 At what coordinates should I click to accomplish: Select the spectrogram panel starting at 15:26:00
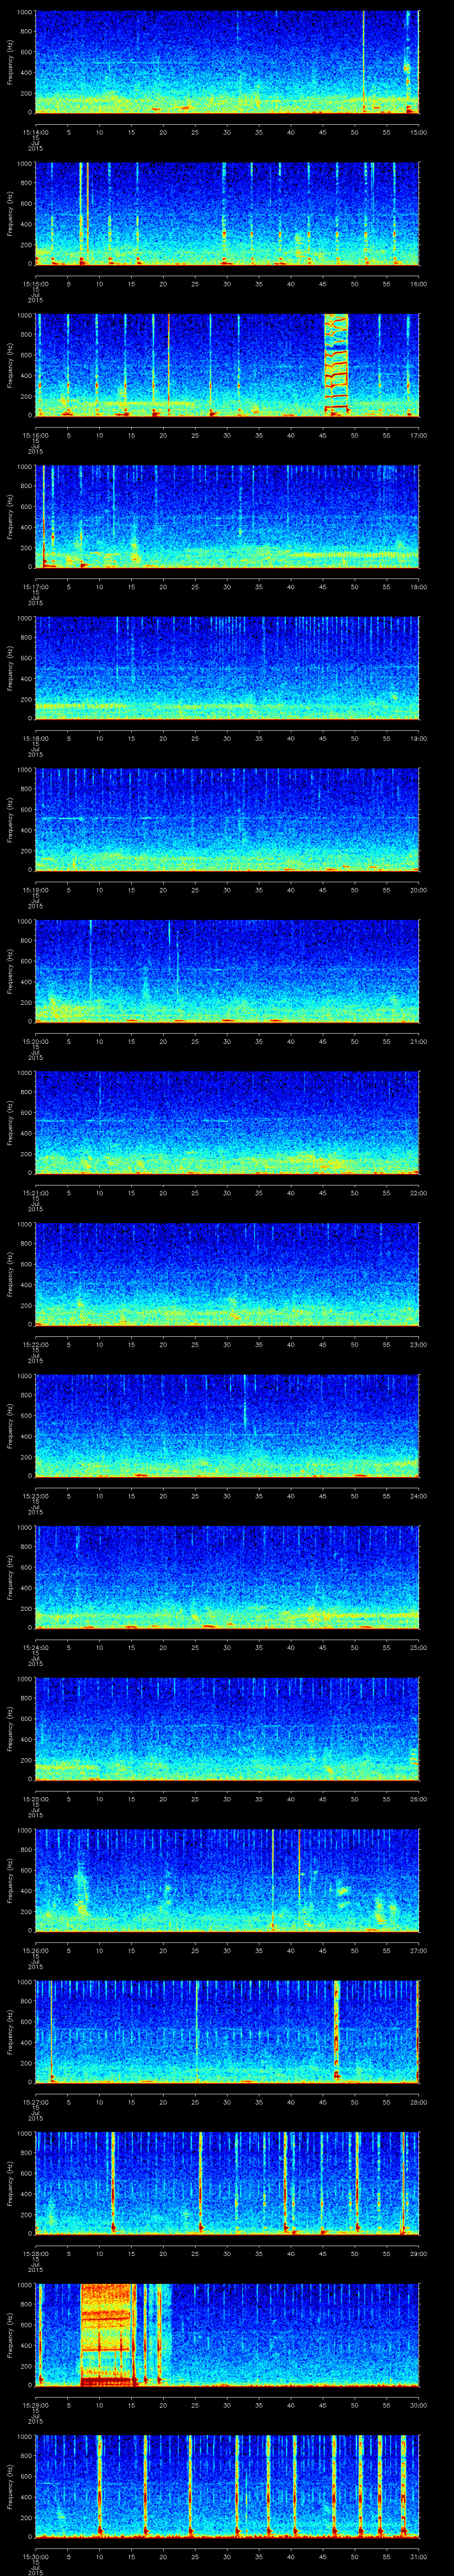pos(227,1880)
